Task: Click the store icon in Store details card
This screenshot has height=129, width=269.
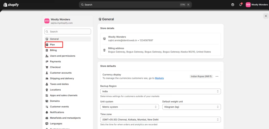Action: click(x=104, y=39)
